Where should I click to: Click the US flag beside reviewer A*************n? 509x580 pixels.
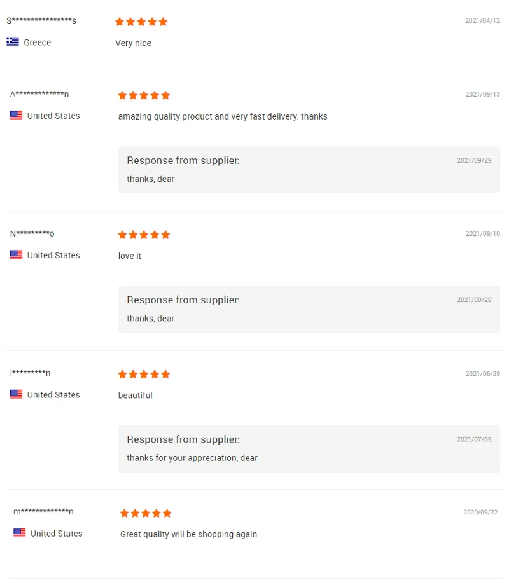click(16, 116)
